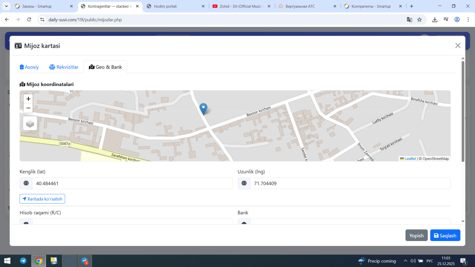The width and height of the screenshot is (475, 267).
Task: Close the Mijoz kartasi dialog with X
Action: tap(458, 46)
